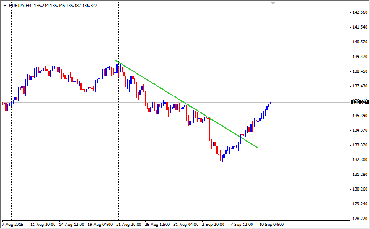Click price scale value 140.520
Viewport: 370px width, 229px height.
(360, 42)
